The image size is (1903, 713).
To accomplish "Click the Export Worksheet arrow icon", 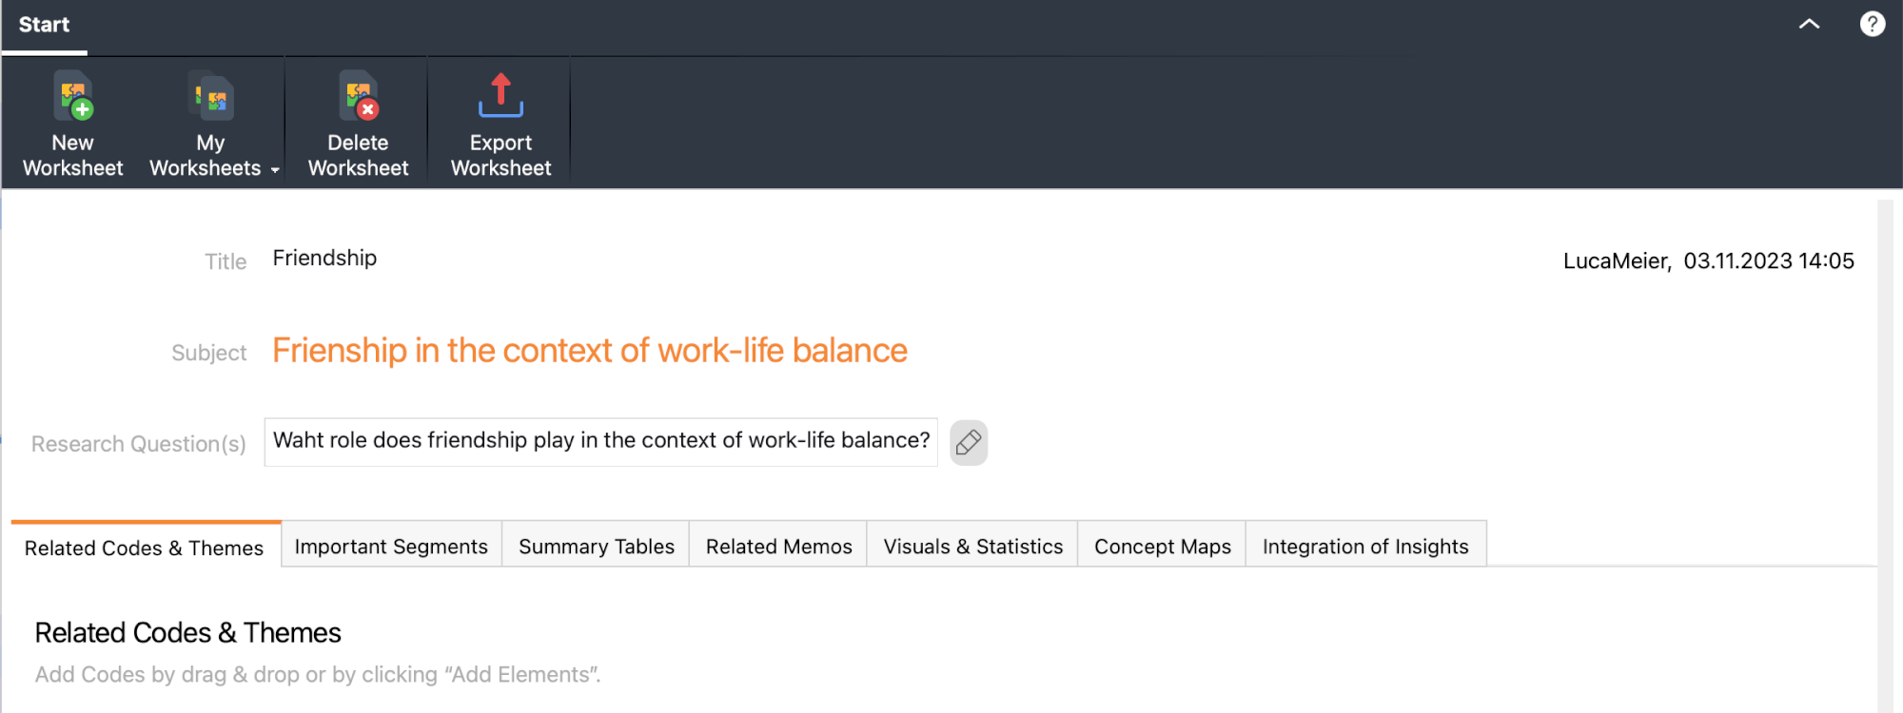I will tap(500, 95).
